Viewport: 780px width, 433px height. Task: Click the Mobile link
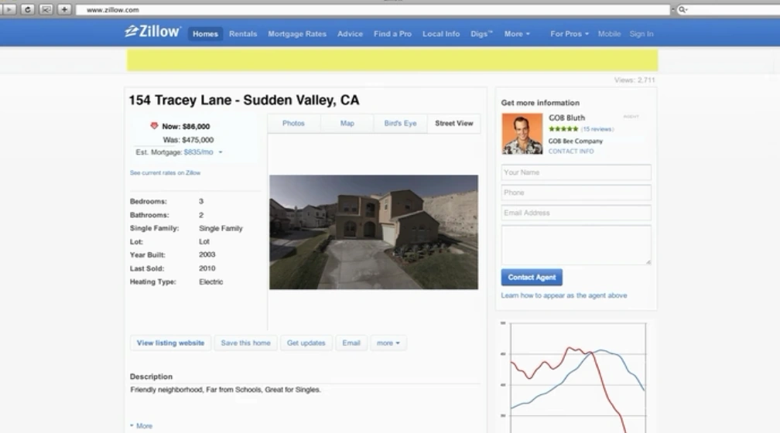(x=609, y=34)
